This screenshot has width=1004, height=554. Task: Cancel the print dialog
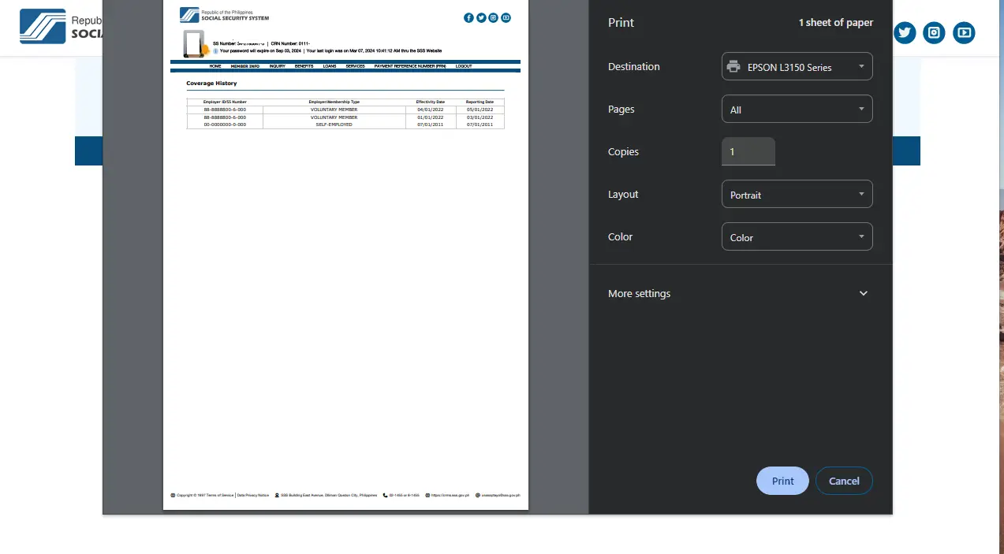(x=844, y=480)
